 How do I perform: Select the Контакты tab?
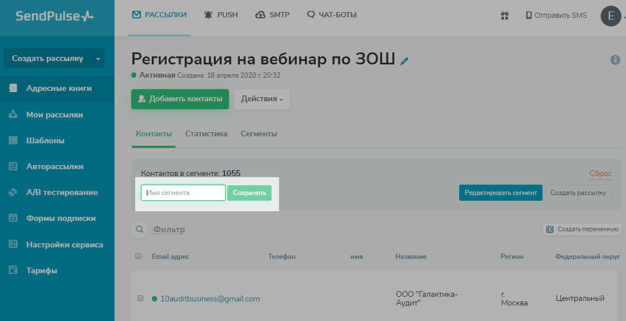coord(154,134)
